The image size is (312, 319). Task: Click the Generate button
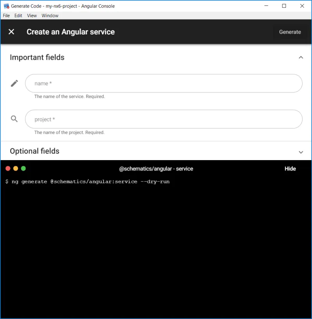click(290, 32)
